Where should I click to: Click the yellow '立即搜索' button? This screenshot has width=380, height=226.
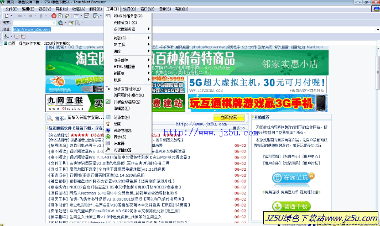pos(229,118)
